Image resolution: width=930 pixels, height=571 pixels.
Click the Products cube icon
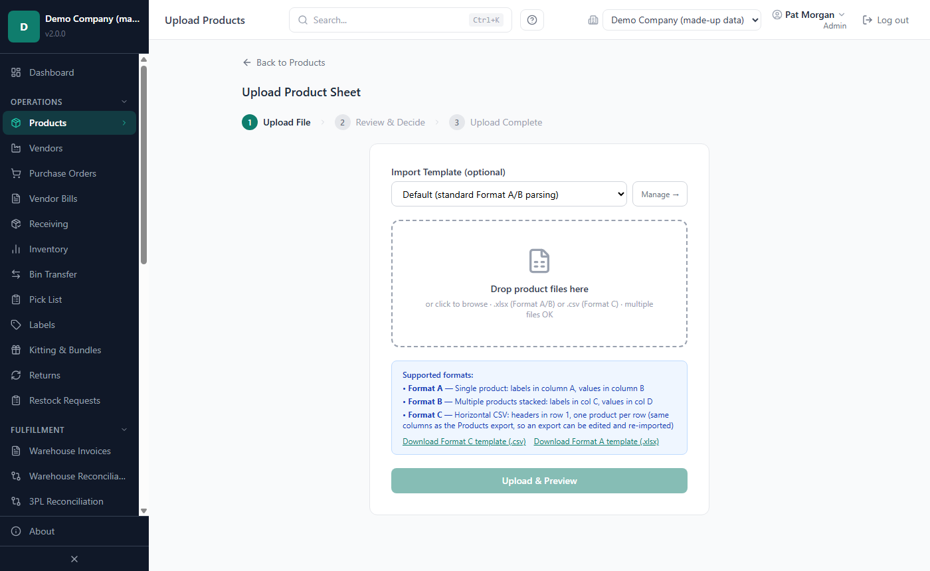click(16, 123)
